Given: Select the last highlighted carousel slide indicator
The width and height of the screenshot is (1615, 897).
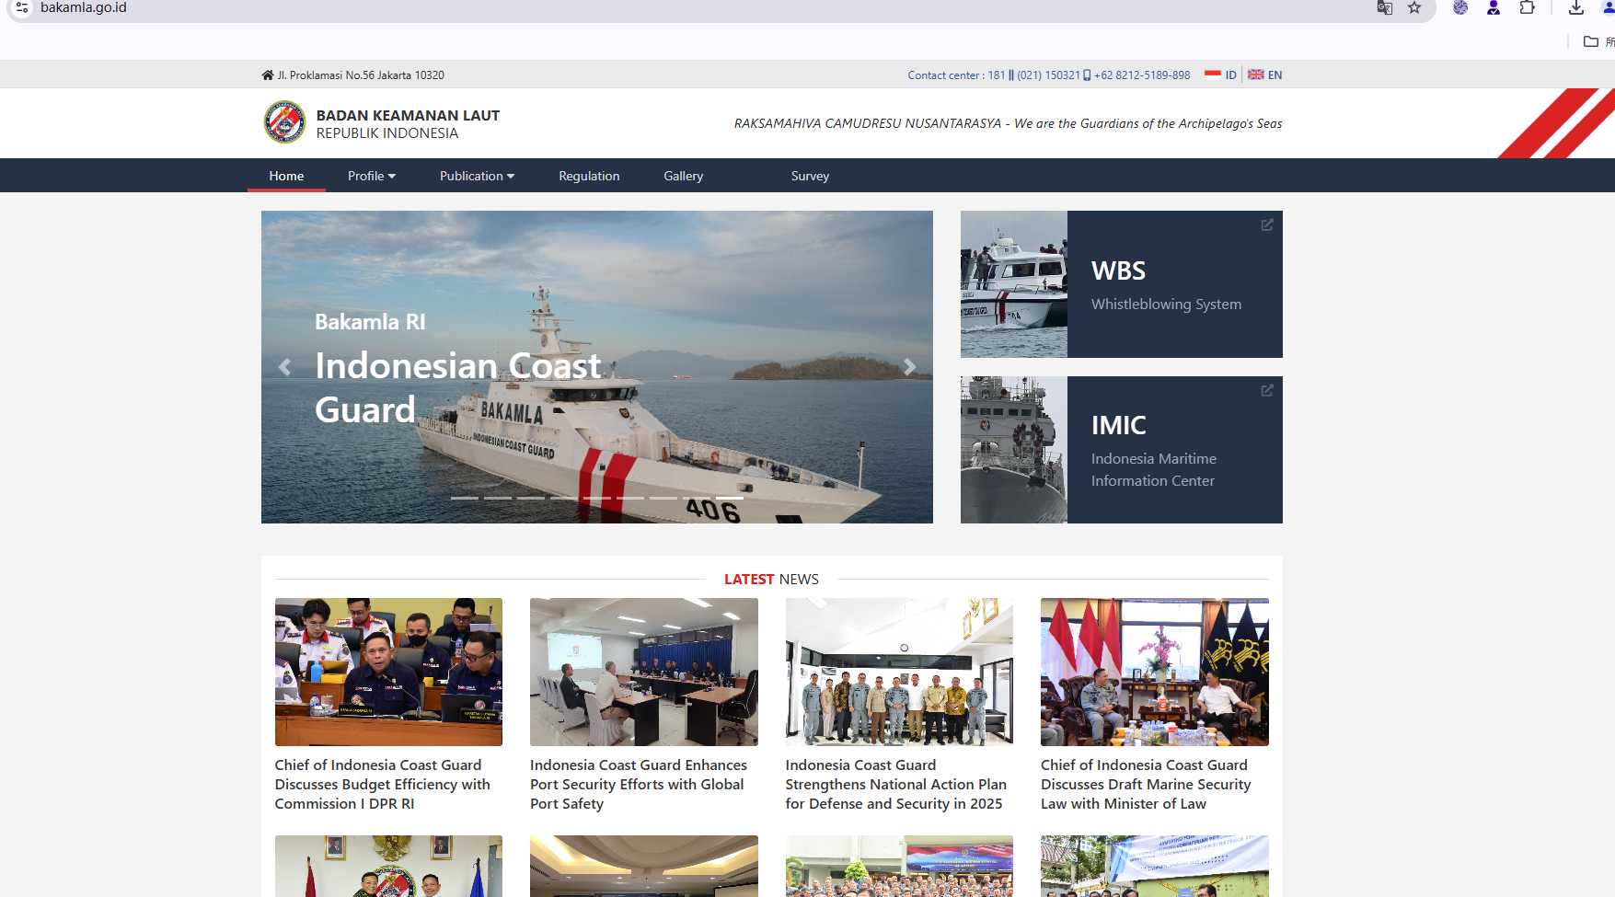Looking at the screenshot, I should pyautogui.click(x=730, y=498).
